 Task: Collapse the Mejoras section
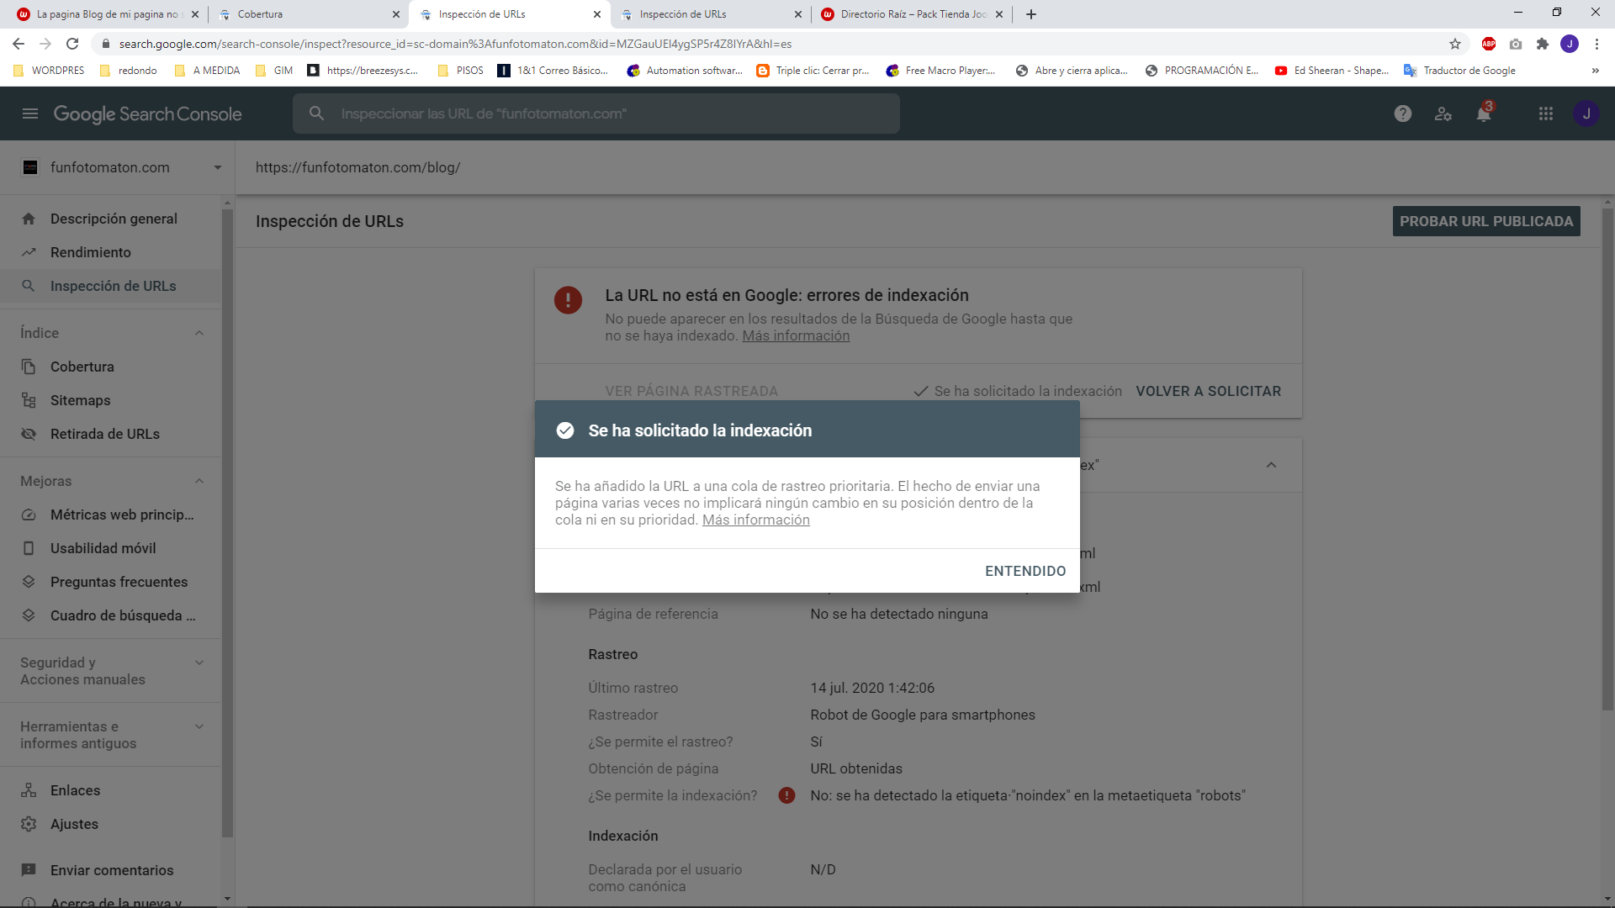(x=199, y=481)
